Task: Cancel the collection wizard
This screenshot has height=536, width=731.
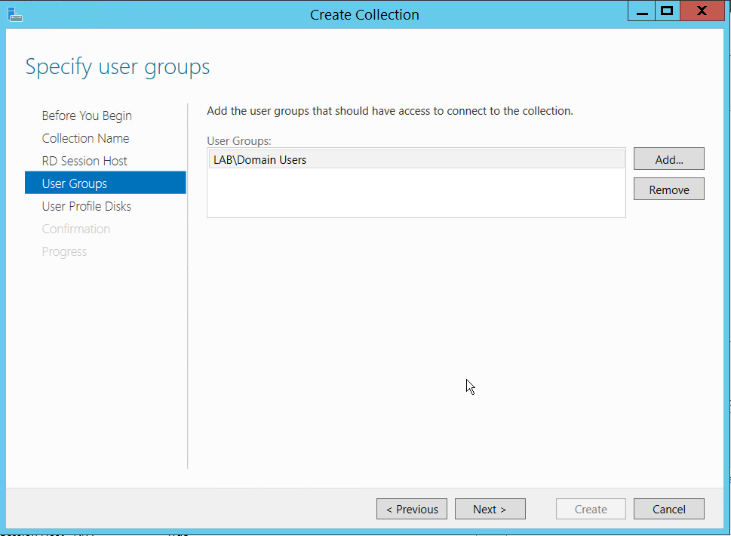Action: (668, 509)
